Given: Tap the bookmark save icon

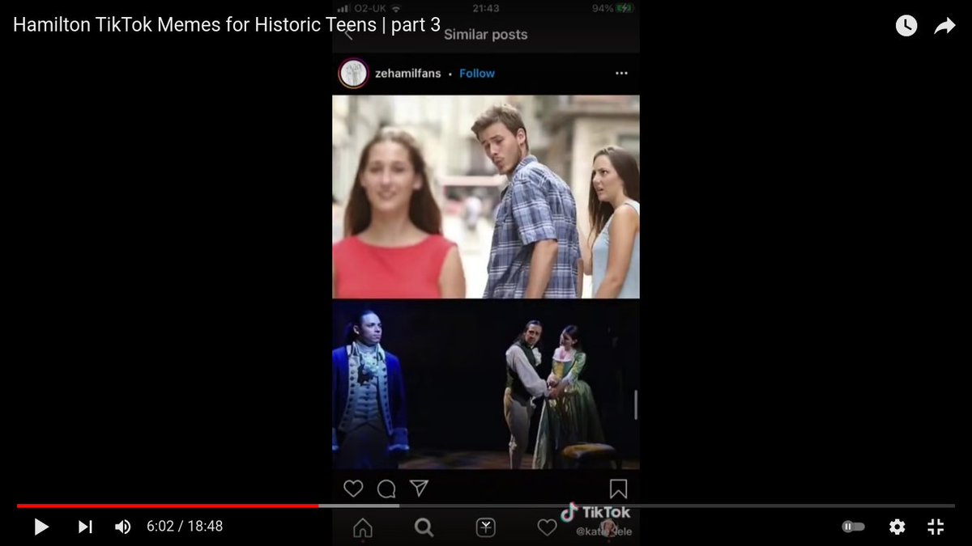Looking at the screenshot, I should point(618,489).
